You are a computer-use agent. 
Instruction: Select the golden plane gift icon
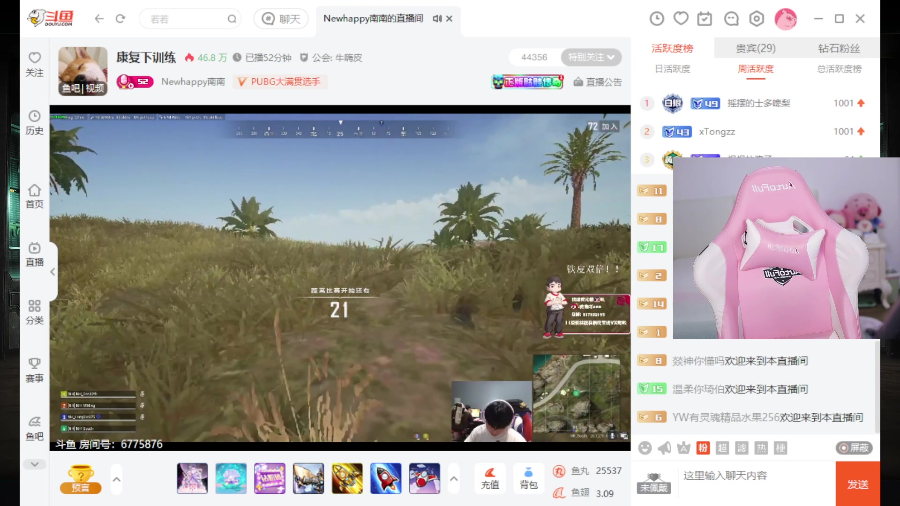pos(347,478)
